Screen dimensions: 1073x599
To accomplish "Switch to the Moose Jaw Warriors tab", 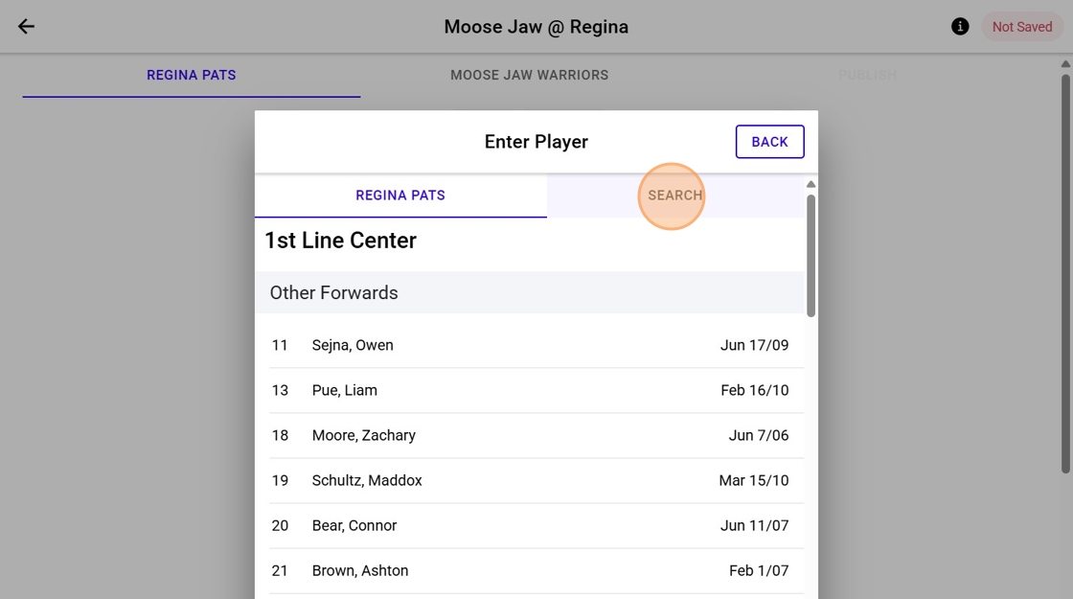I will 529,76.
